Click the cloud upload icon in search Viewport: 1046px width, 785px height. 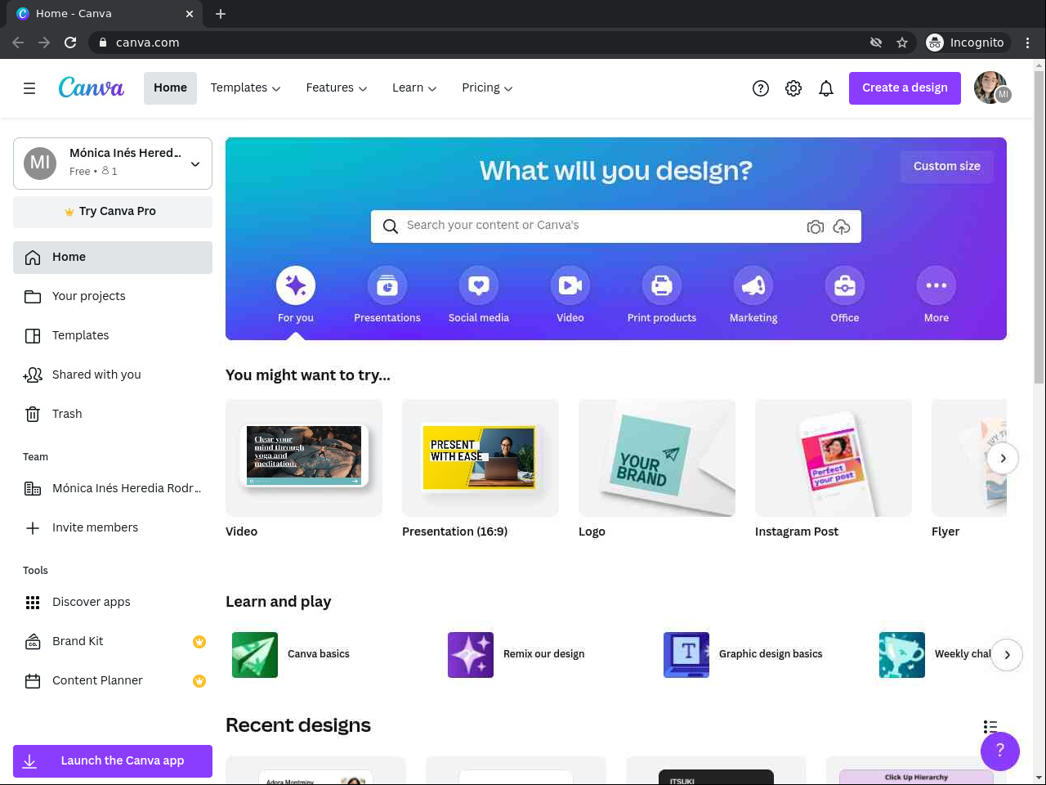point(842,227)
